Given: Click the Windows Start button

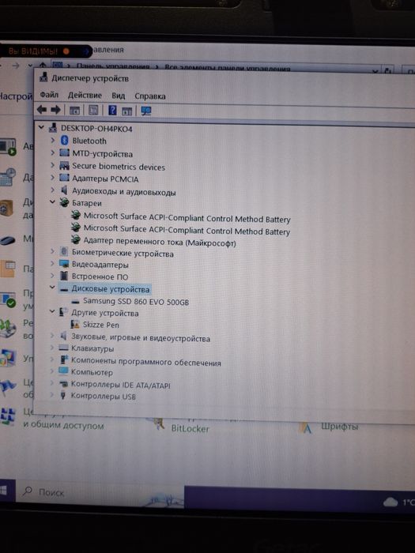Looking at the screenshot, I should (x=3, y=491).
